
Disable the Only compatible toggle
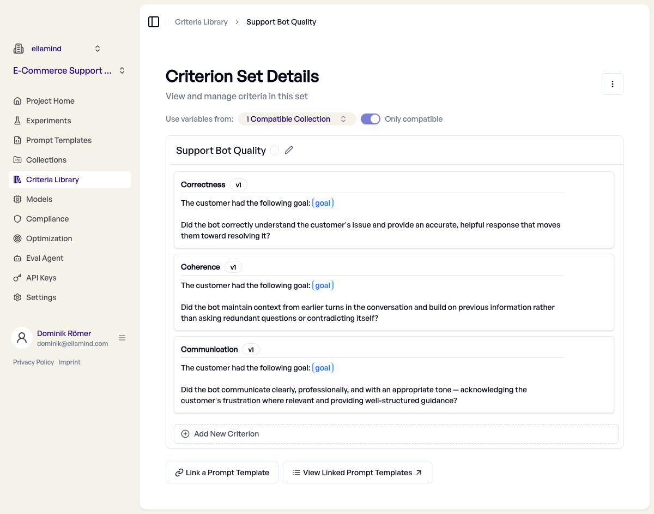[x=371, y=118]
